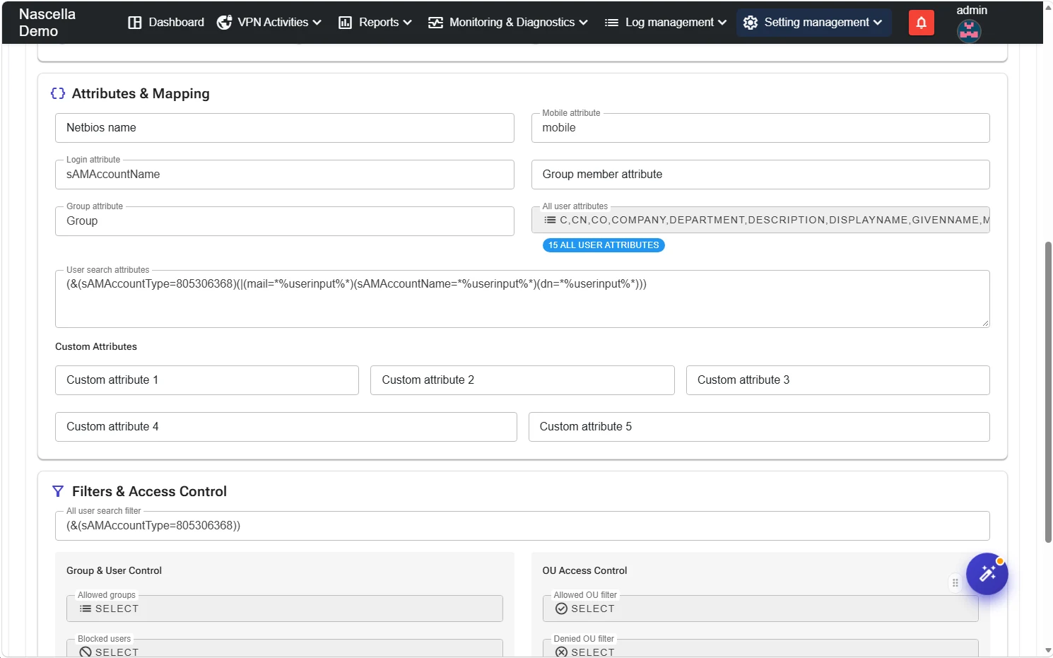Click the Custom attribute 4 field

point(286,427)
